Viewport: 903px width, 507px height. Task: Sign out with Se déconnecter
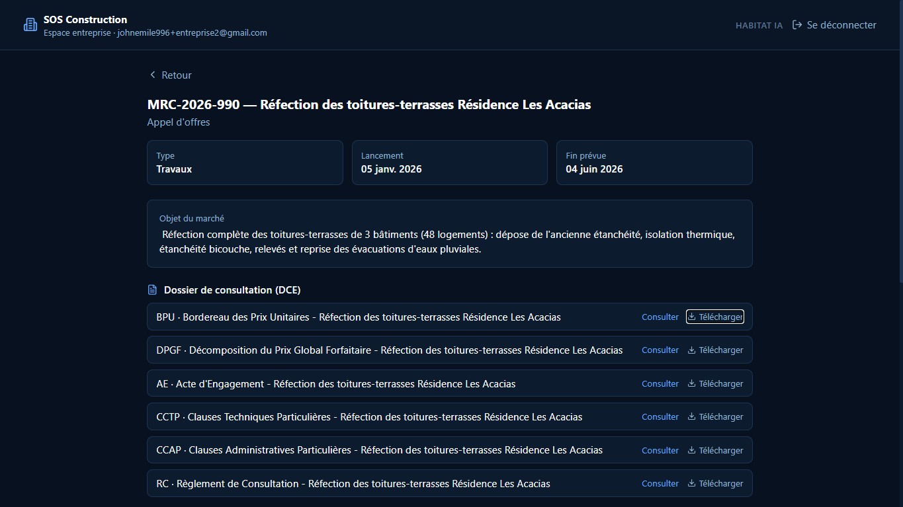coord(834,25)
